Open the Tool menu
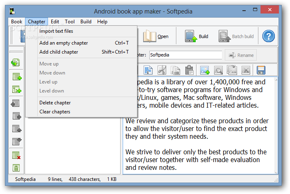 pyautogui.click(x=70, y=22)
